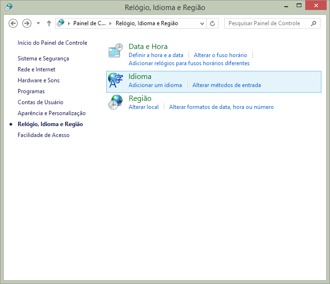Expand the Painel de Controle breadcrumb arrow
330x284 pixels.
point(111,23)
